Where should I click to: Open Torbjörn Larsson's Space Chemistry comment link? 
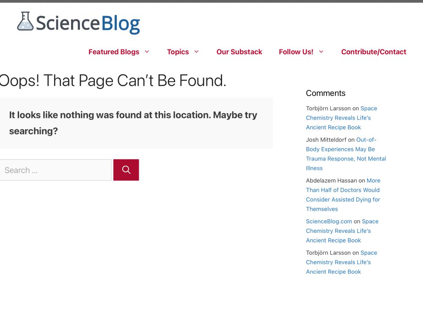[338, 117]
